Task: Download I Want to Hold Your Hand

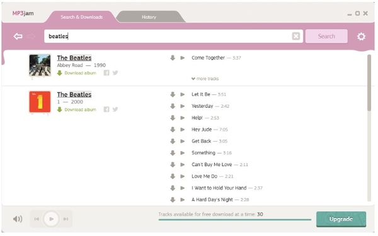Action: 173,188
